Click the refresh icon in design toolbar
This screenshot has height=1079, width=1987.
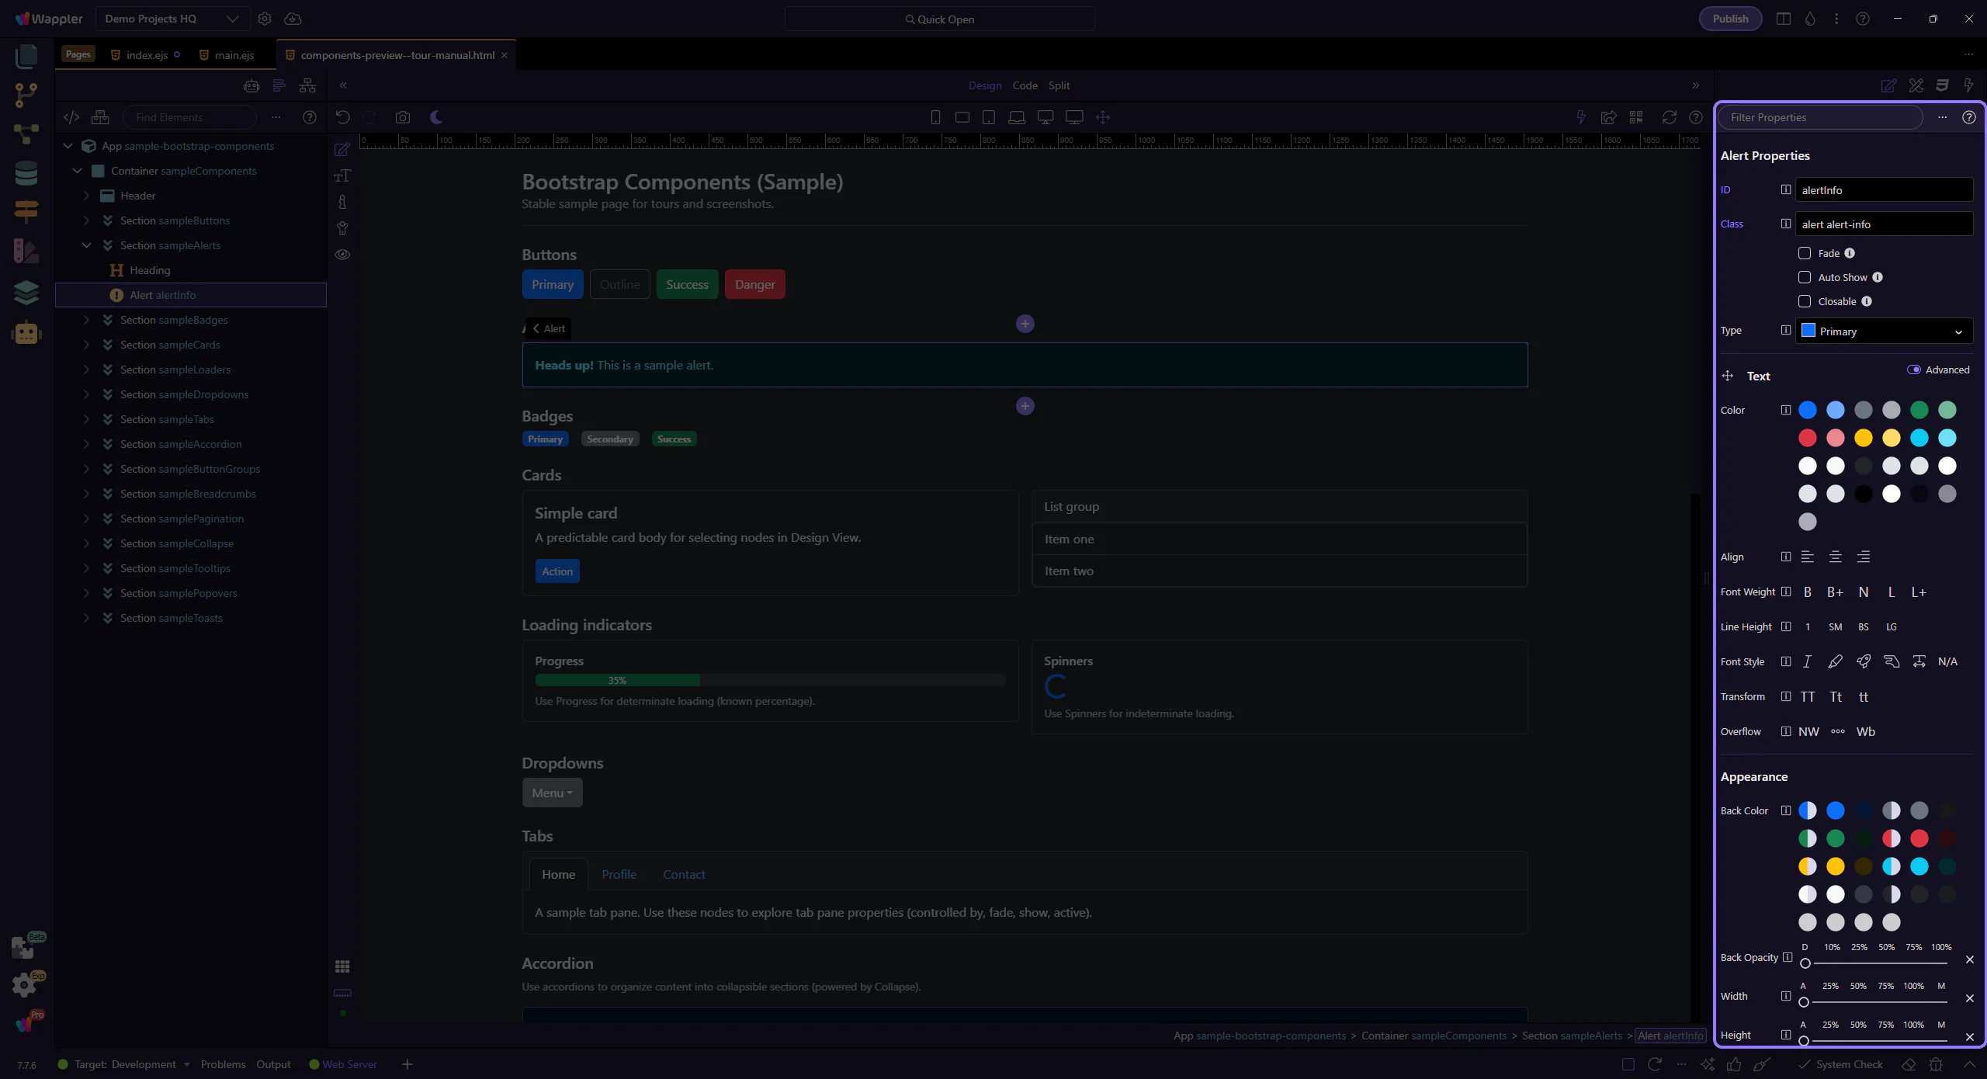[x=1669, y=117]
